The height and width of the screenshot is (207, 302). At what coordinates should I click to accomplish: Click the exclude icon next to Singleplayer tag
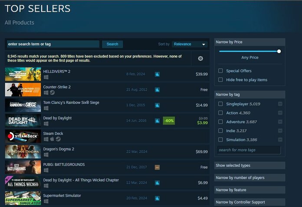[280, 104]
